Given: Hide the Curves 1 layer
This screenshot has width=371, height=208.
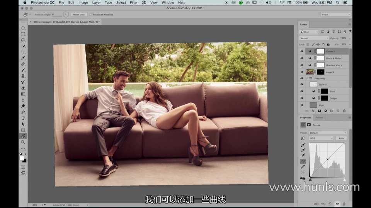Looking at the screenshot, I should 302,51.
